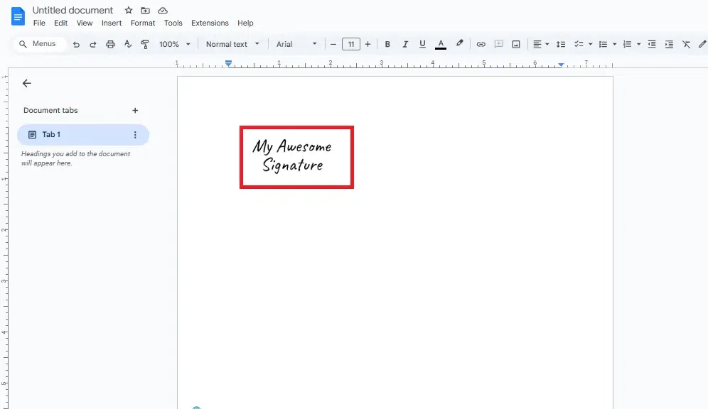
Task: Toggle underline formatting
Action: pyautogui.click(x=422, y=44)
